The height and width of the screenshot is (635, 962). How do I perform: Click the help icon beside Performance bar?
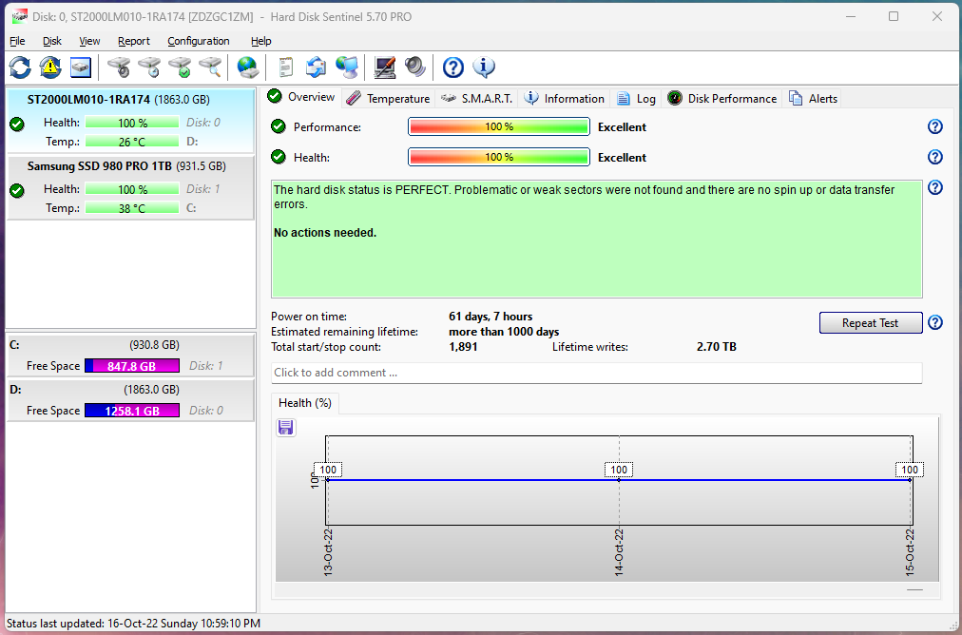tap(935, 126)
